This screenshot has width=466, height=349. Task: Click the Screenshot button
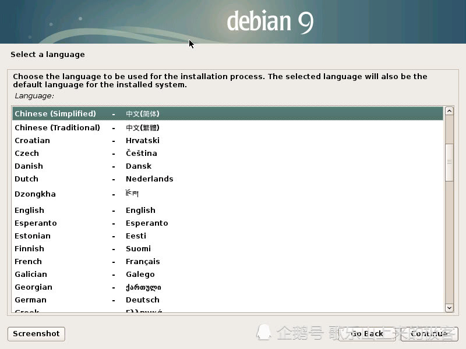pyautogui.click(x=36, y=334)
